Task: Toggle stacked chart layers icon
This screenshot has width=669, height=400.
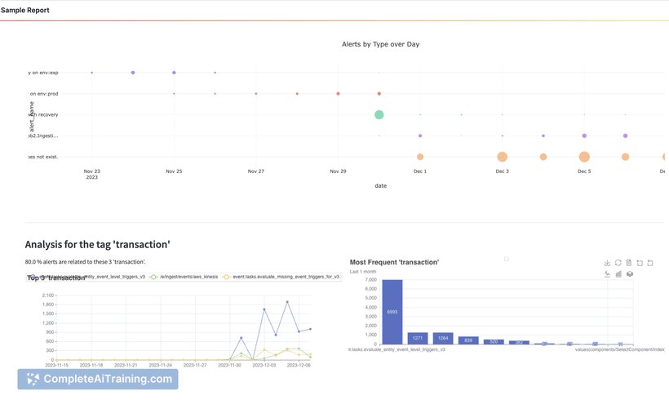Action: (629, 274)
